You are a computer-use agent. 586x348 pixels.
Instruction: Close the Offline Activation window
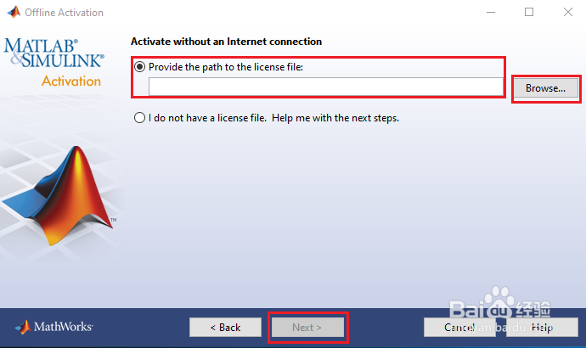click(567, 13)
